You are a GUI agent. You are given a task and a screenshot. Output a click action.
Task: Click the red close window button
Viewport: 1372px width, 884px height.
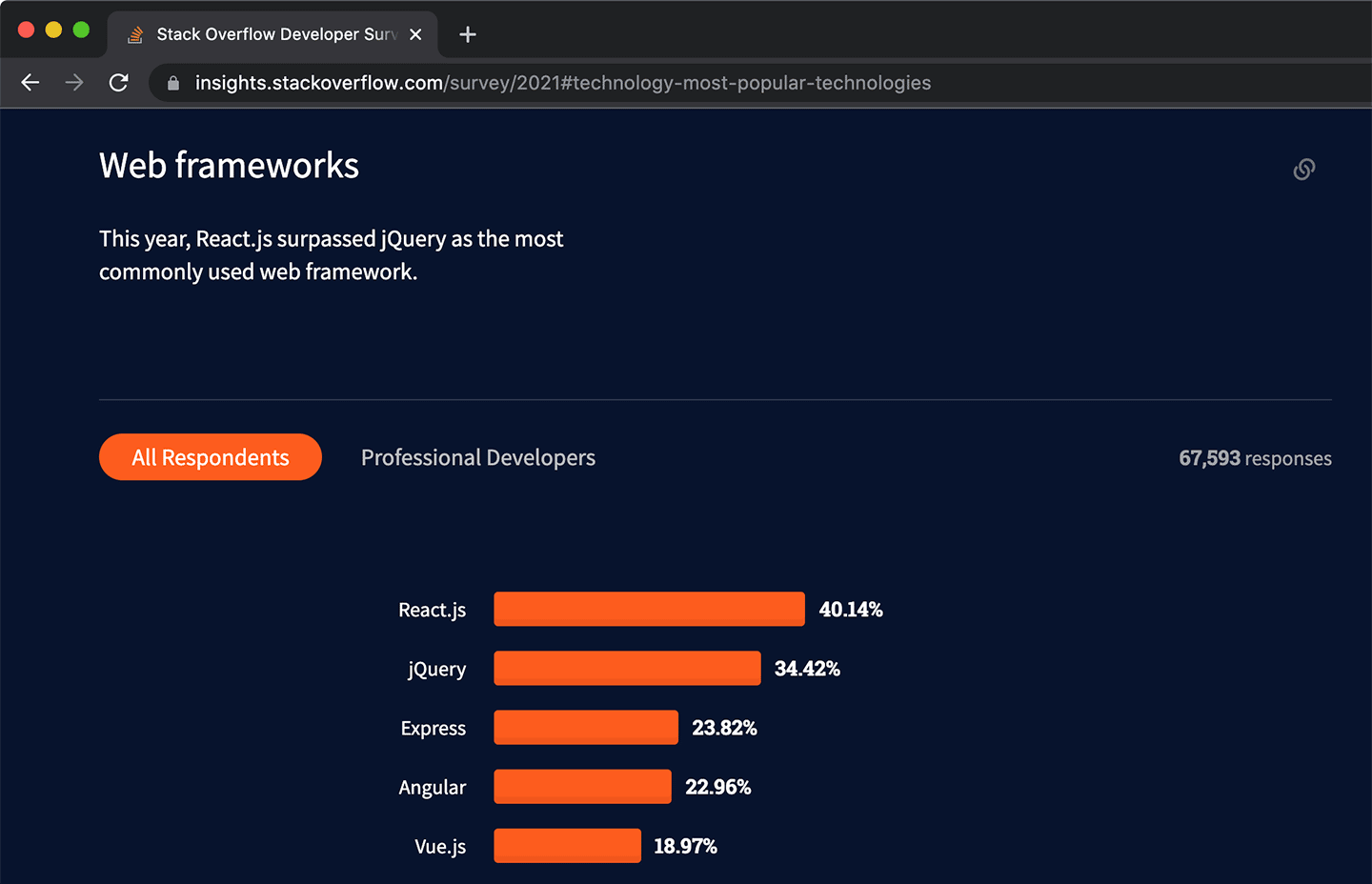[x=27, y=30]
